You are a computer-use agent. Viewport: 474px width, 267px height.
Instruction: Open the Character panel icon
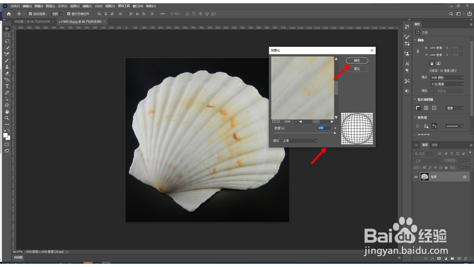pyautogui.click(x=407, y=64)
